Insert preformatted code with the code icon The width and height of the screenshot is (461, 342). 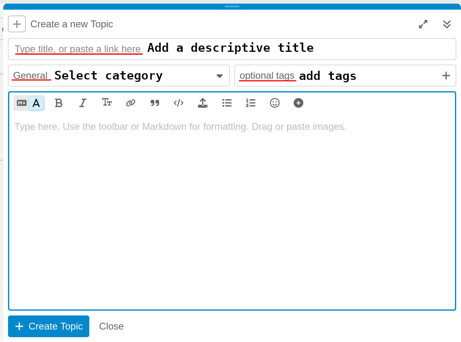[179, 103]
